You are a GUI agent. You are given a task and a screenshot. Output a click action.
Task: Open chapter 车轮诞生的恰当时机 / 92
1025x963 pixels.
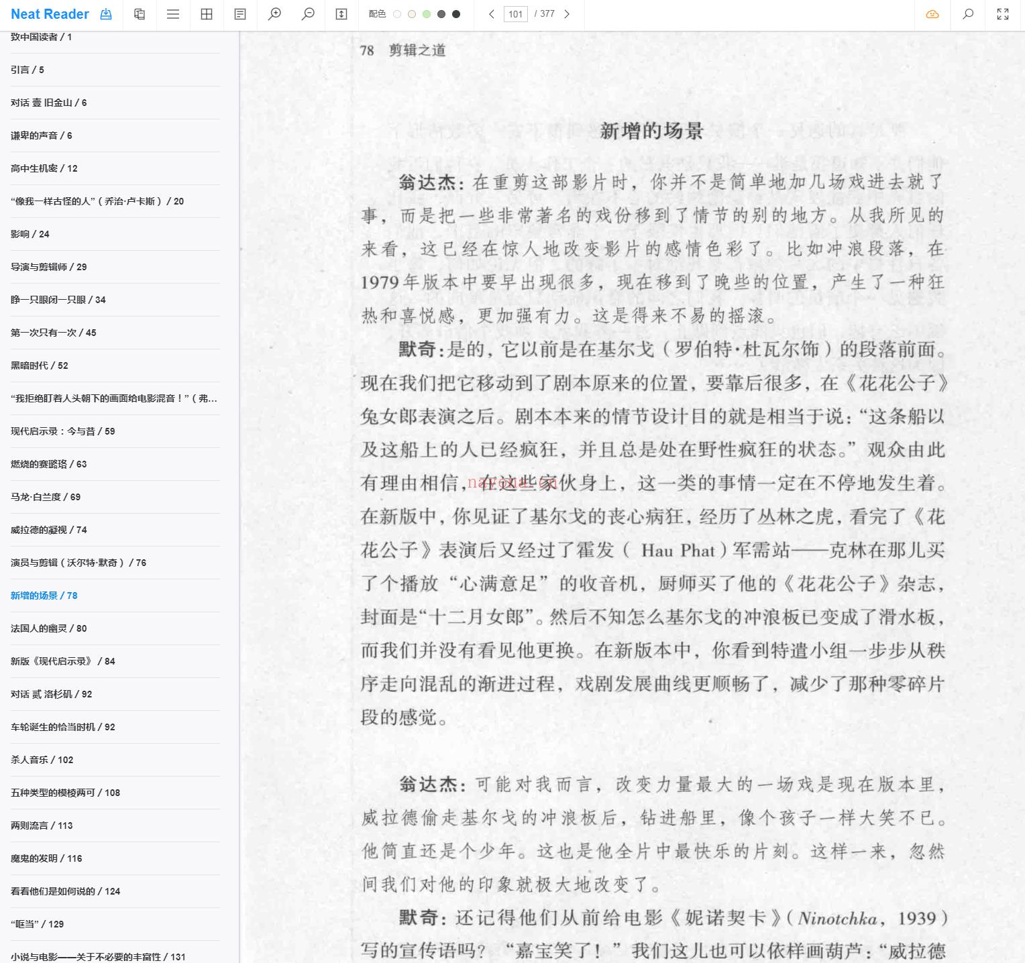(63, 727)
